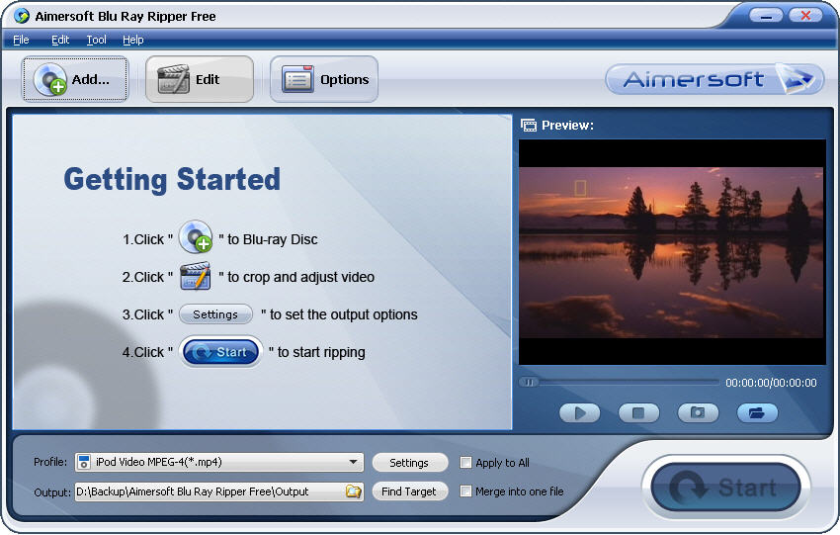Viewport: 840px width, 535px height.
Task: Click the Output path input field
Action: [219, 491]
